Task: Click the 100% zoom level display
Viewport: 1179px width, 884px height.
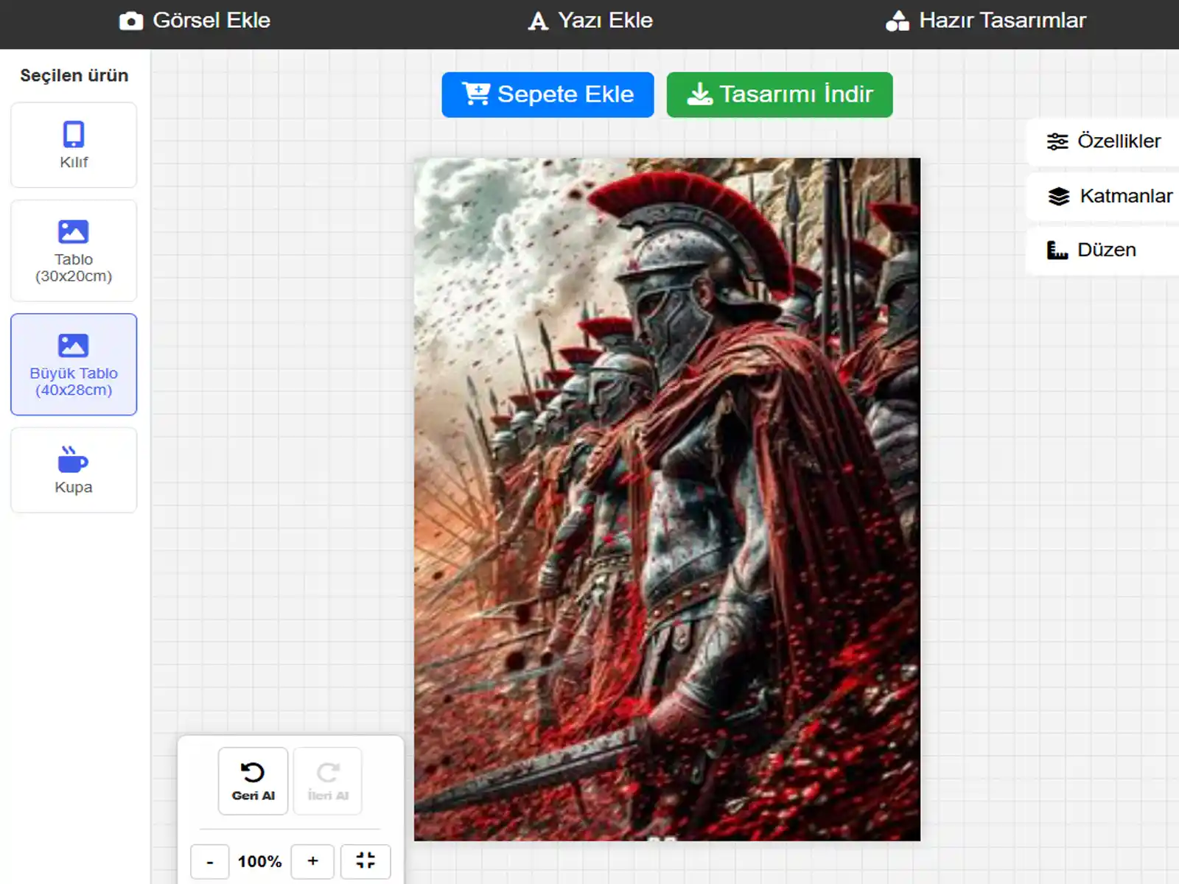Action: [259, 861]
